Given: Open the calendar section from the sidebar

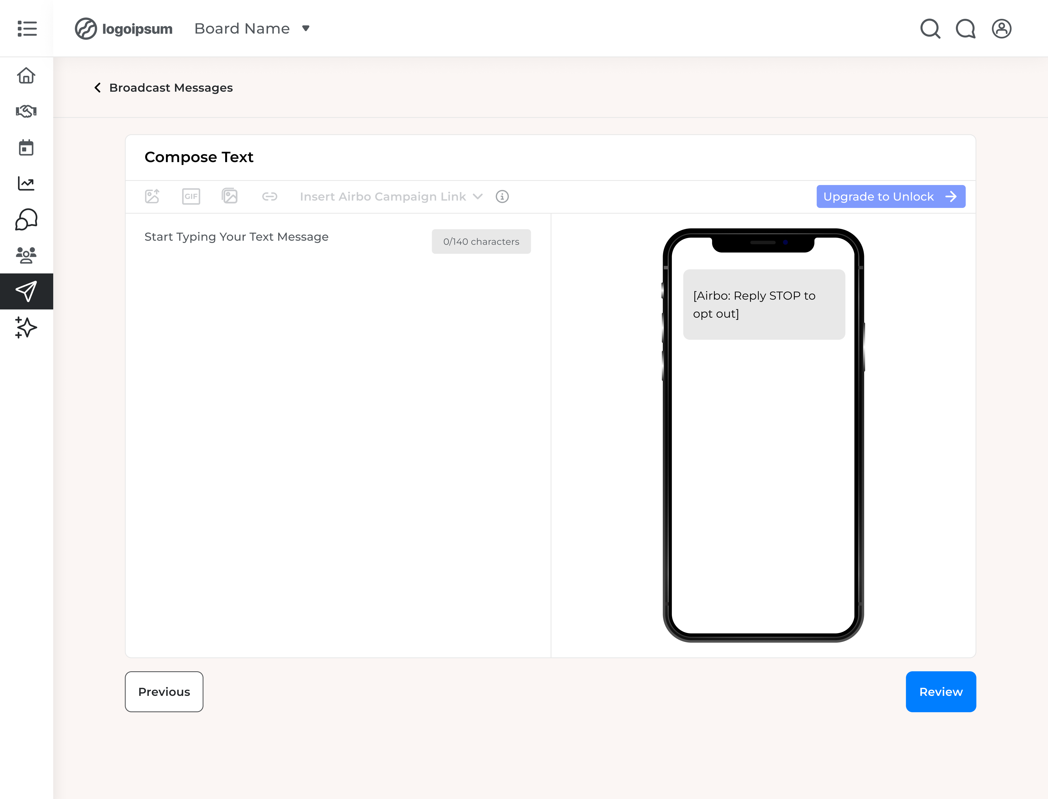Looking at the screenshot, I should tap(26, 147).
